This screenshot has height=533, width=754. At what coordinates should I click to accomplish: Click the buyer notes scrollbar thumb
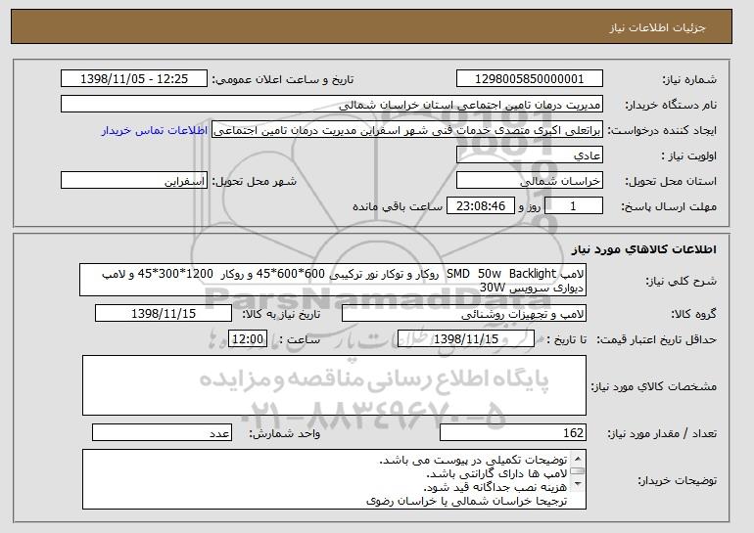click(578, 471)
